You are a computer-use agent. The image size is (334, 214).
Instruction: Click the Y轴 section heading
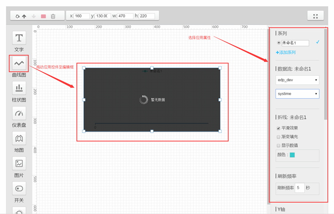(281, 209)
